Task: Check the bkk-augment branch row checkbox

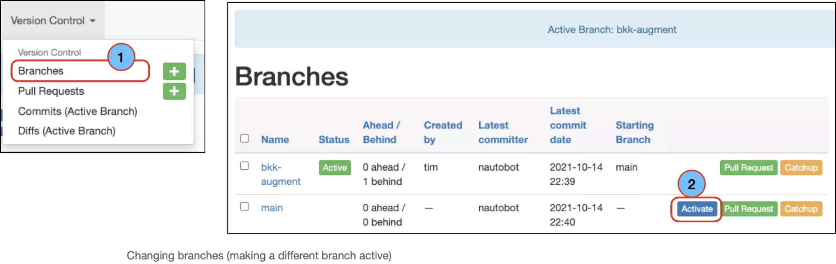Action: tap(245, 166)
